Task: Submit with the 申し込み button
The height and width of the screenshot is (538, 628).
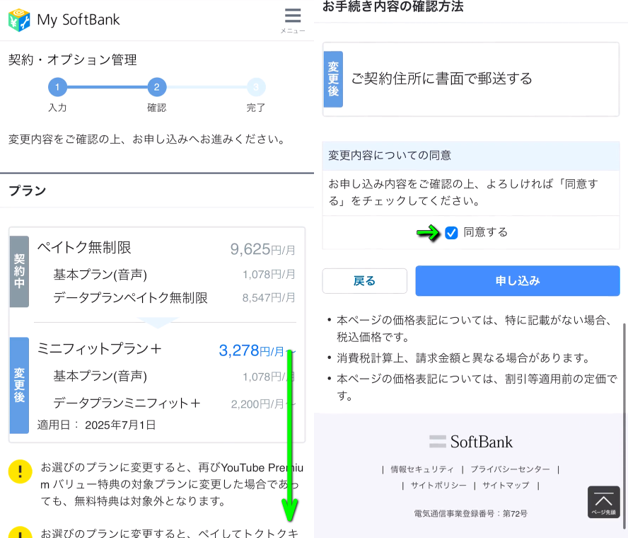Action: coord(518,280)
